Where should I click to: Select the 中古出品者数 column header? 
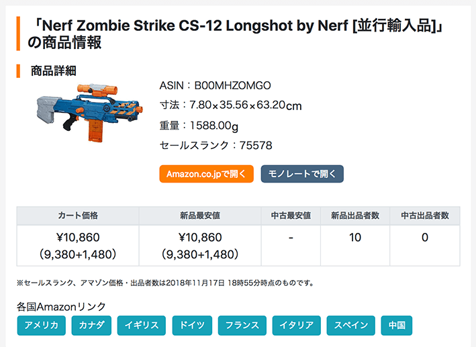point(425,215)
